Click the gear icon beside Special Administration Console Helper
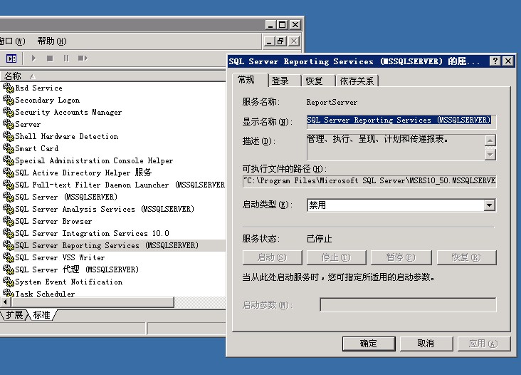 (9, 160)
